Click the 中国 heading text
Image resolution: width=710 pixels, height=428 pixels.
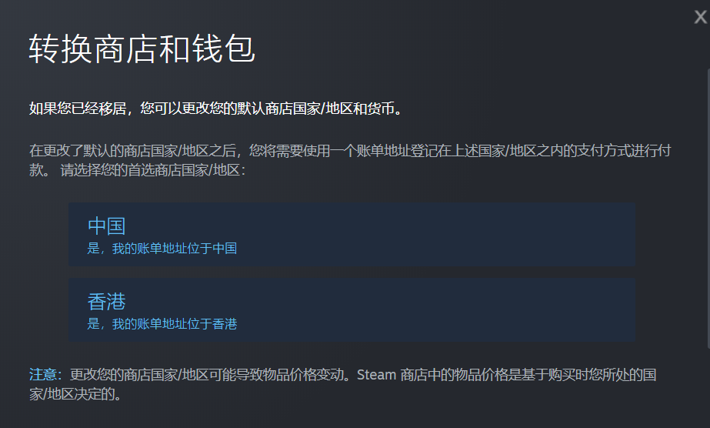click(x=106, y=226)
